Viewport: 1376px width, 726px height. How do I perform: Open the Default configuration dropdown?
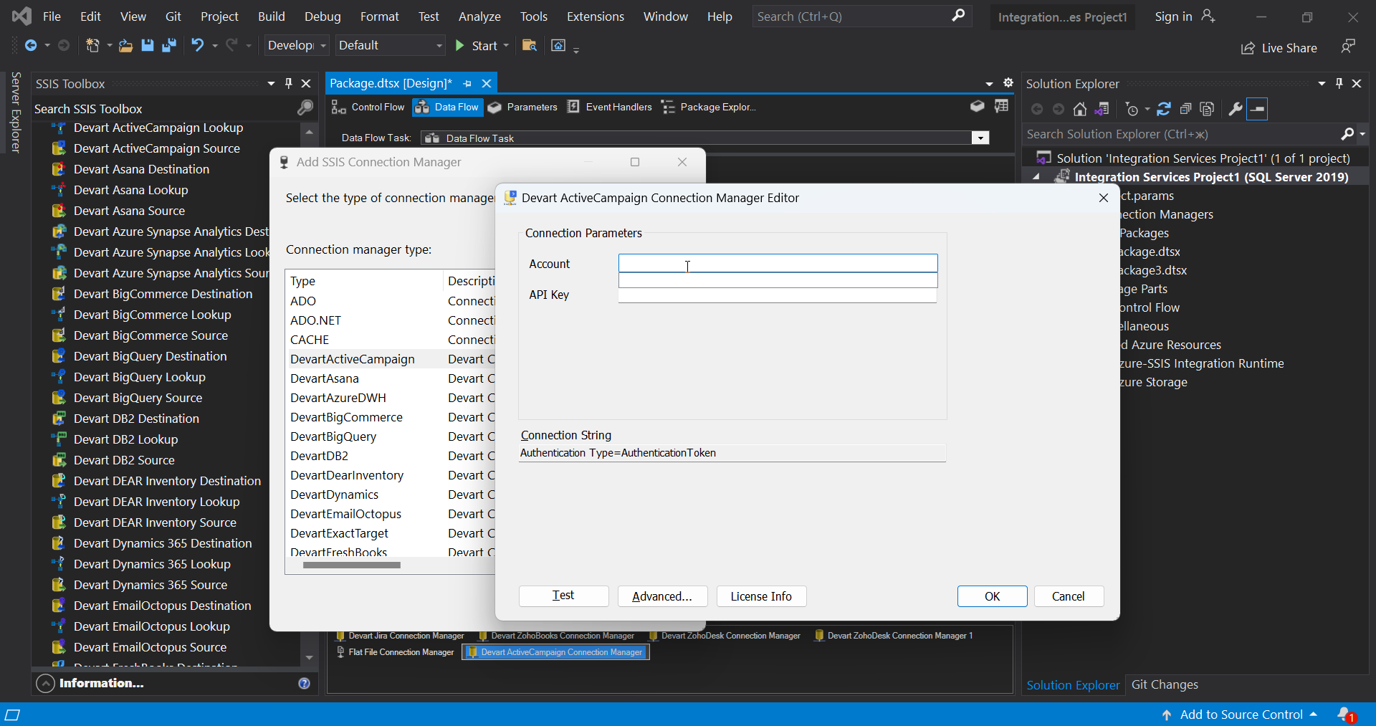coord(439,45)
